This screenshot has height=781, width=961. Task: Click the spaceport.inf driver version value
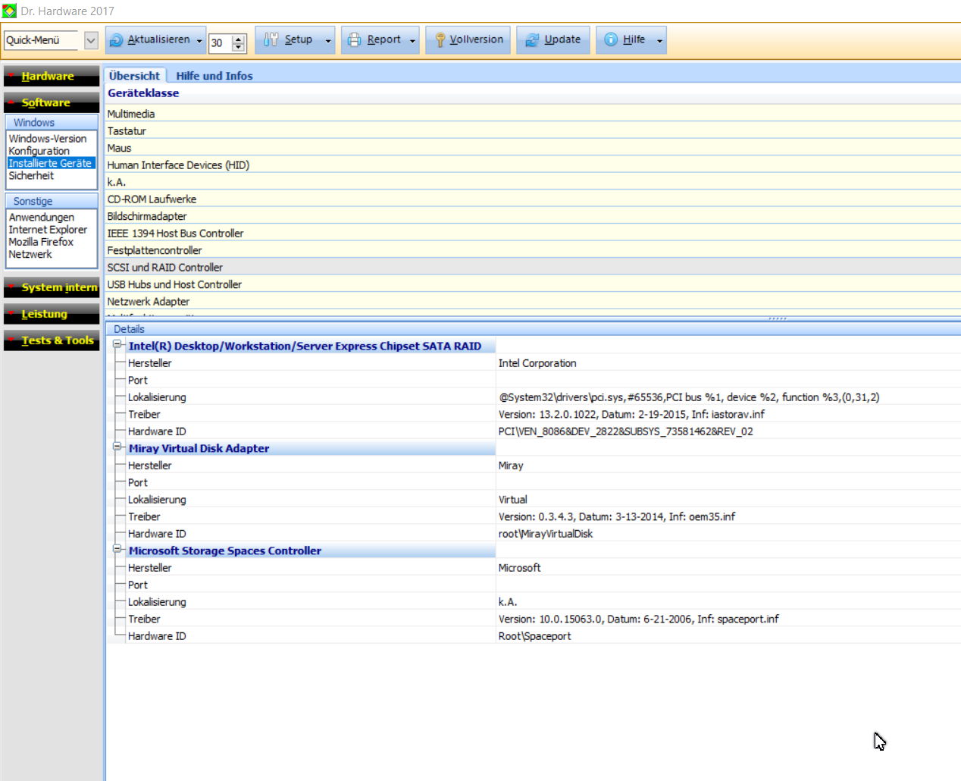[x=638, y=619]
